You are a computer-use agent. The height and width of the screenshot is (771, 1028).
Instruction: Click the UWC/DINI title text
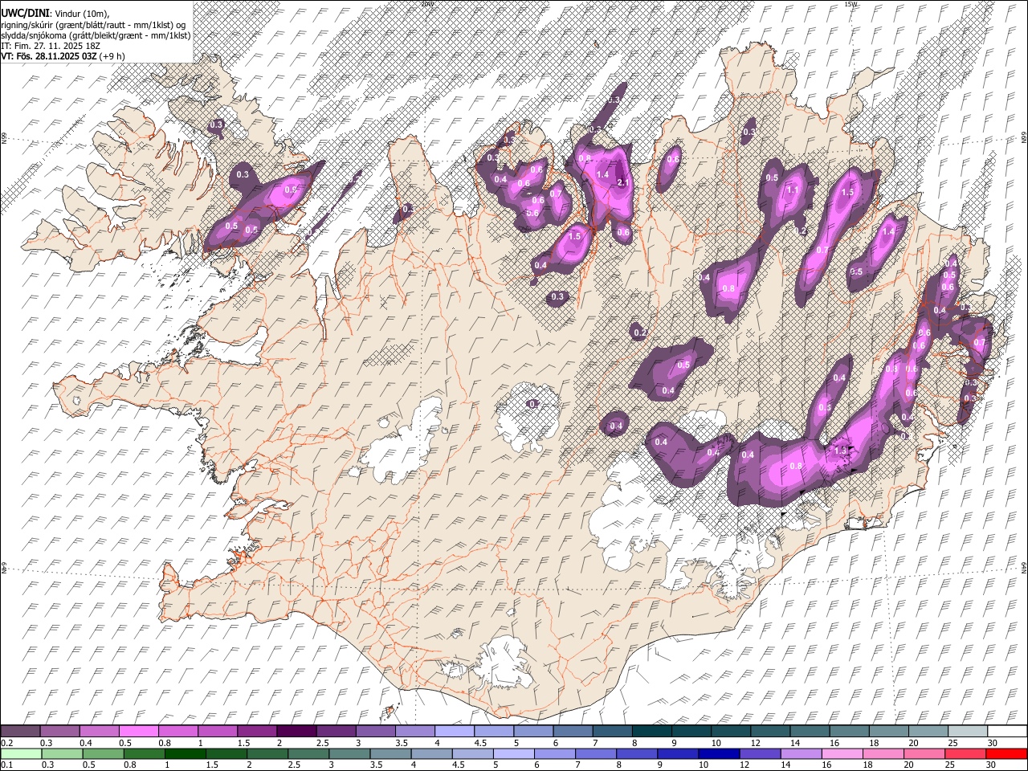26,14
